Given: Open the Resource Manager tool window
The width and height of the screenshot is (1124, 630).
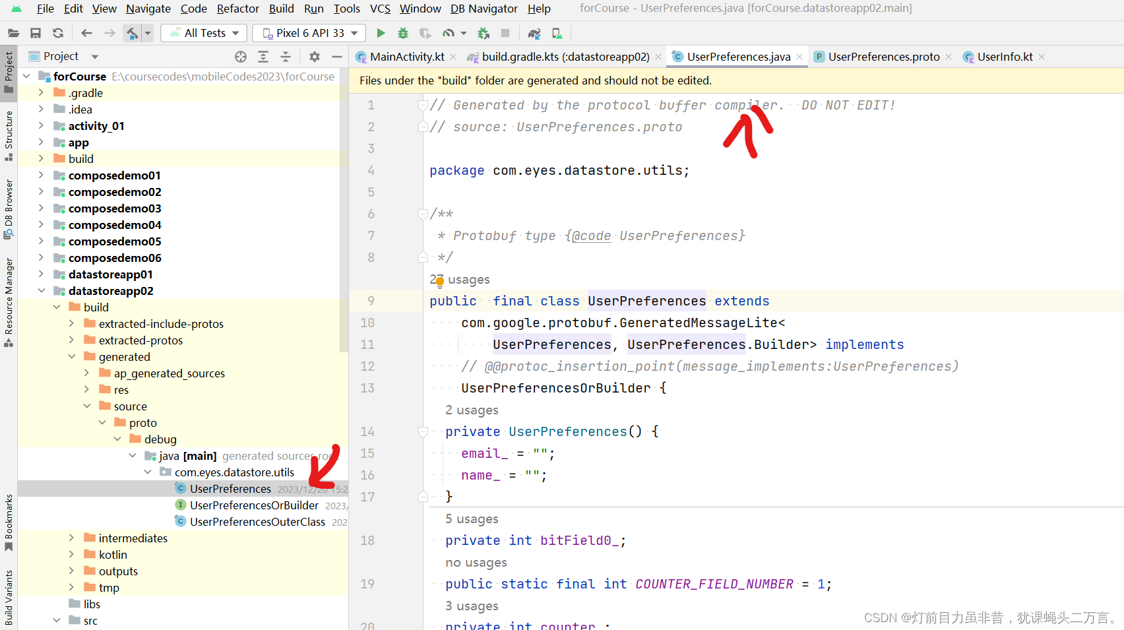Looking at the screenshot, I should (9, 303).
